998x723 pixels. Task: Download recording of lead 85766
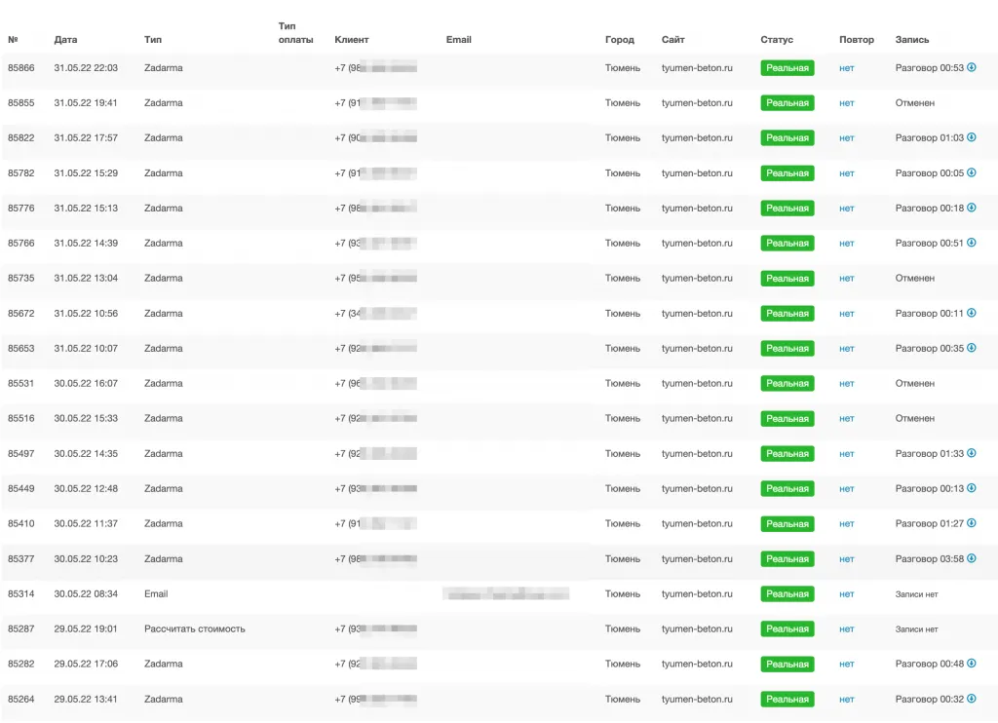pos(971,243)
